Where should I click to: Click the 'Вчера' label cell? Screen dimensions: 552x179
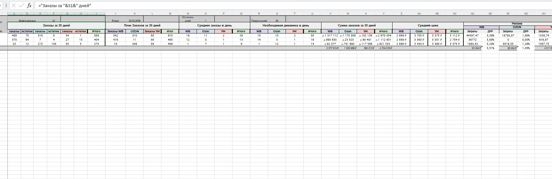coord(115,21)
